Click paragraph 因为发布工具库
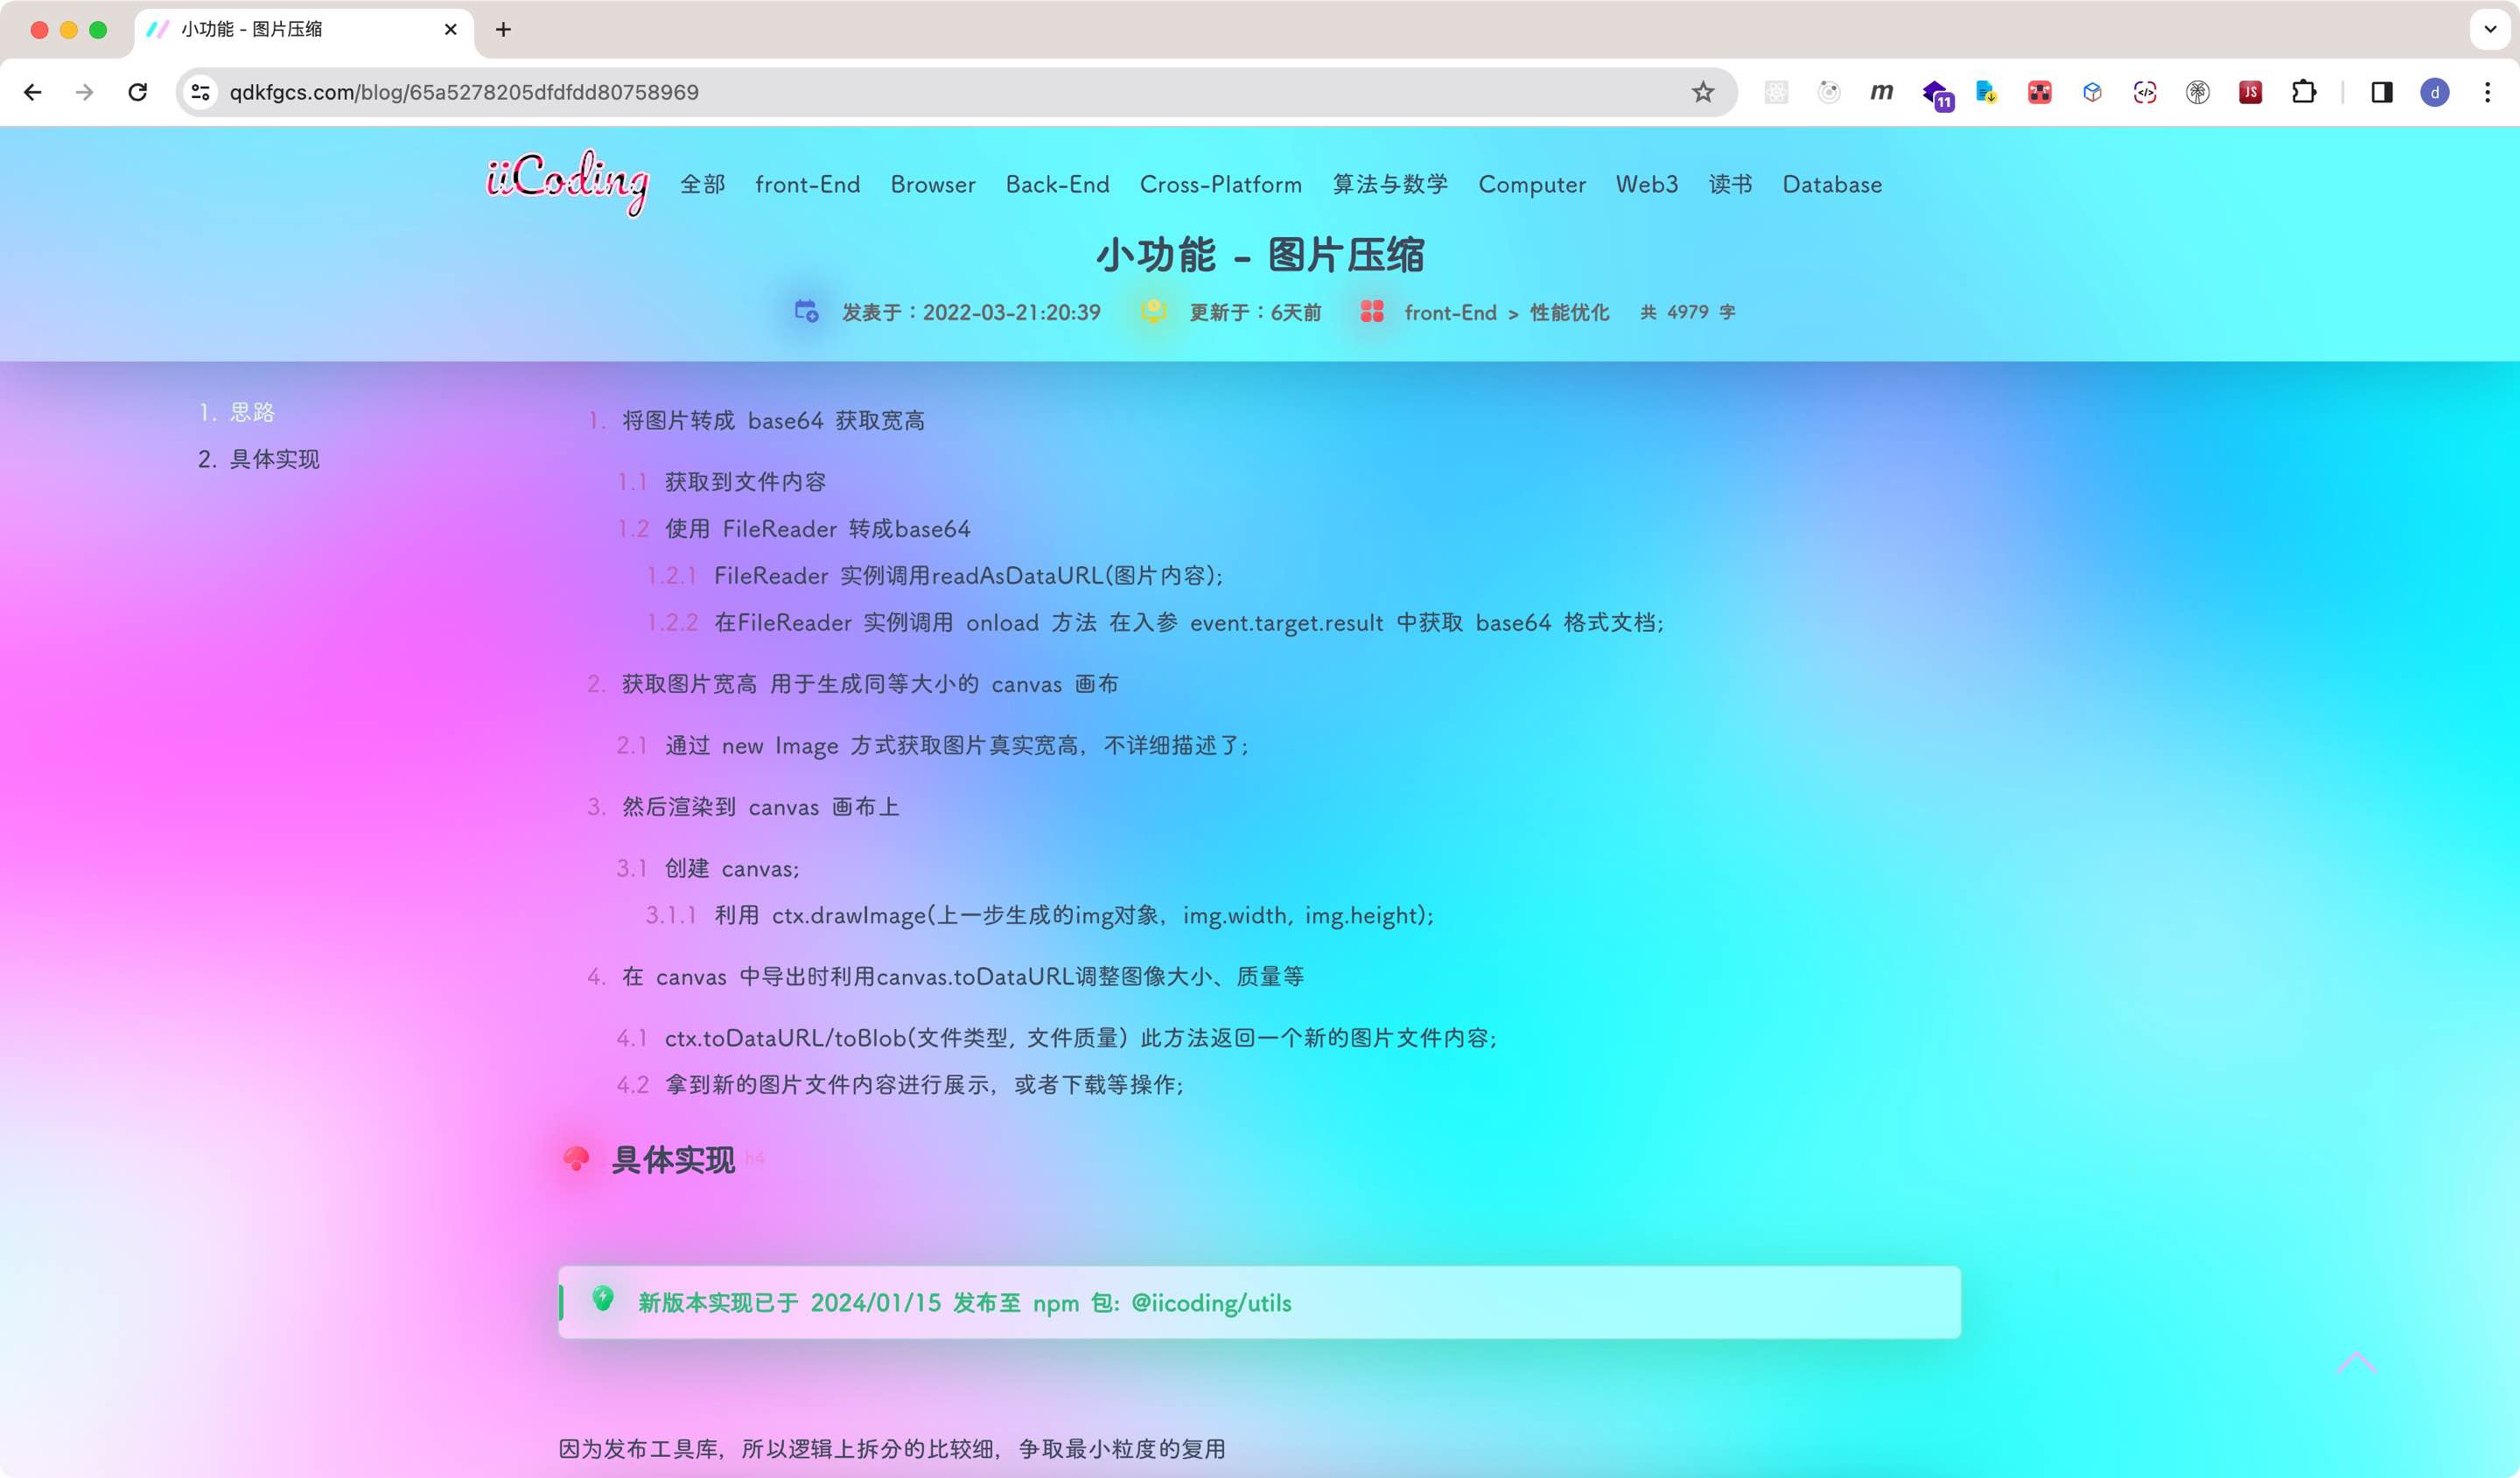The image size is (2520, 1478). pos(892,1449)
